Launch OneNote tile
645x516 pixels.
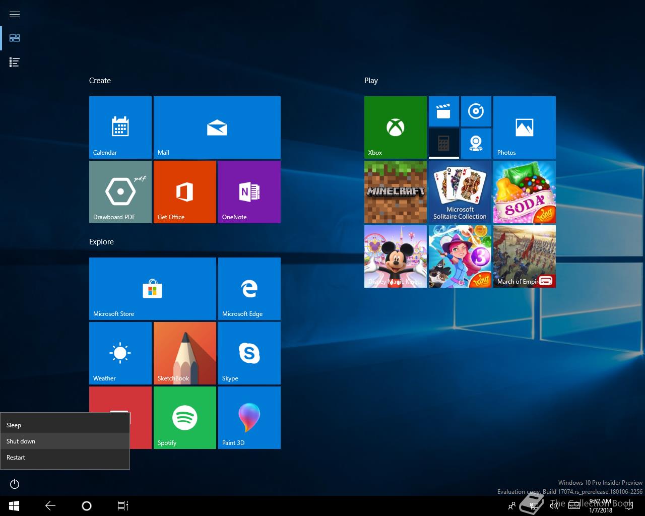pyautogui.click(x=249, y=192)
